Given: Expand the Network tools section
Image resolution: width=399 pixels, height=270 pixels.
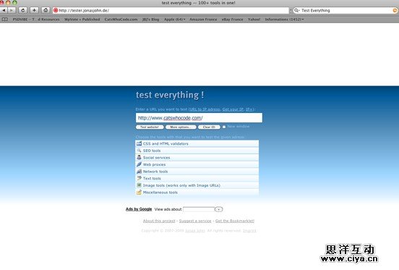Looking at the screenshot, I should point(197,172).
